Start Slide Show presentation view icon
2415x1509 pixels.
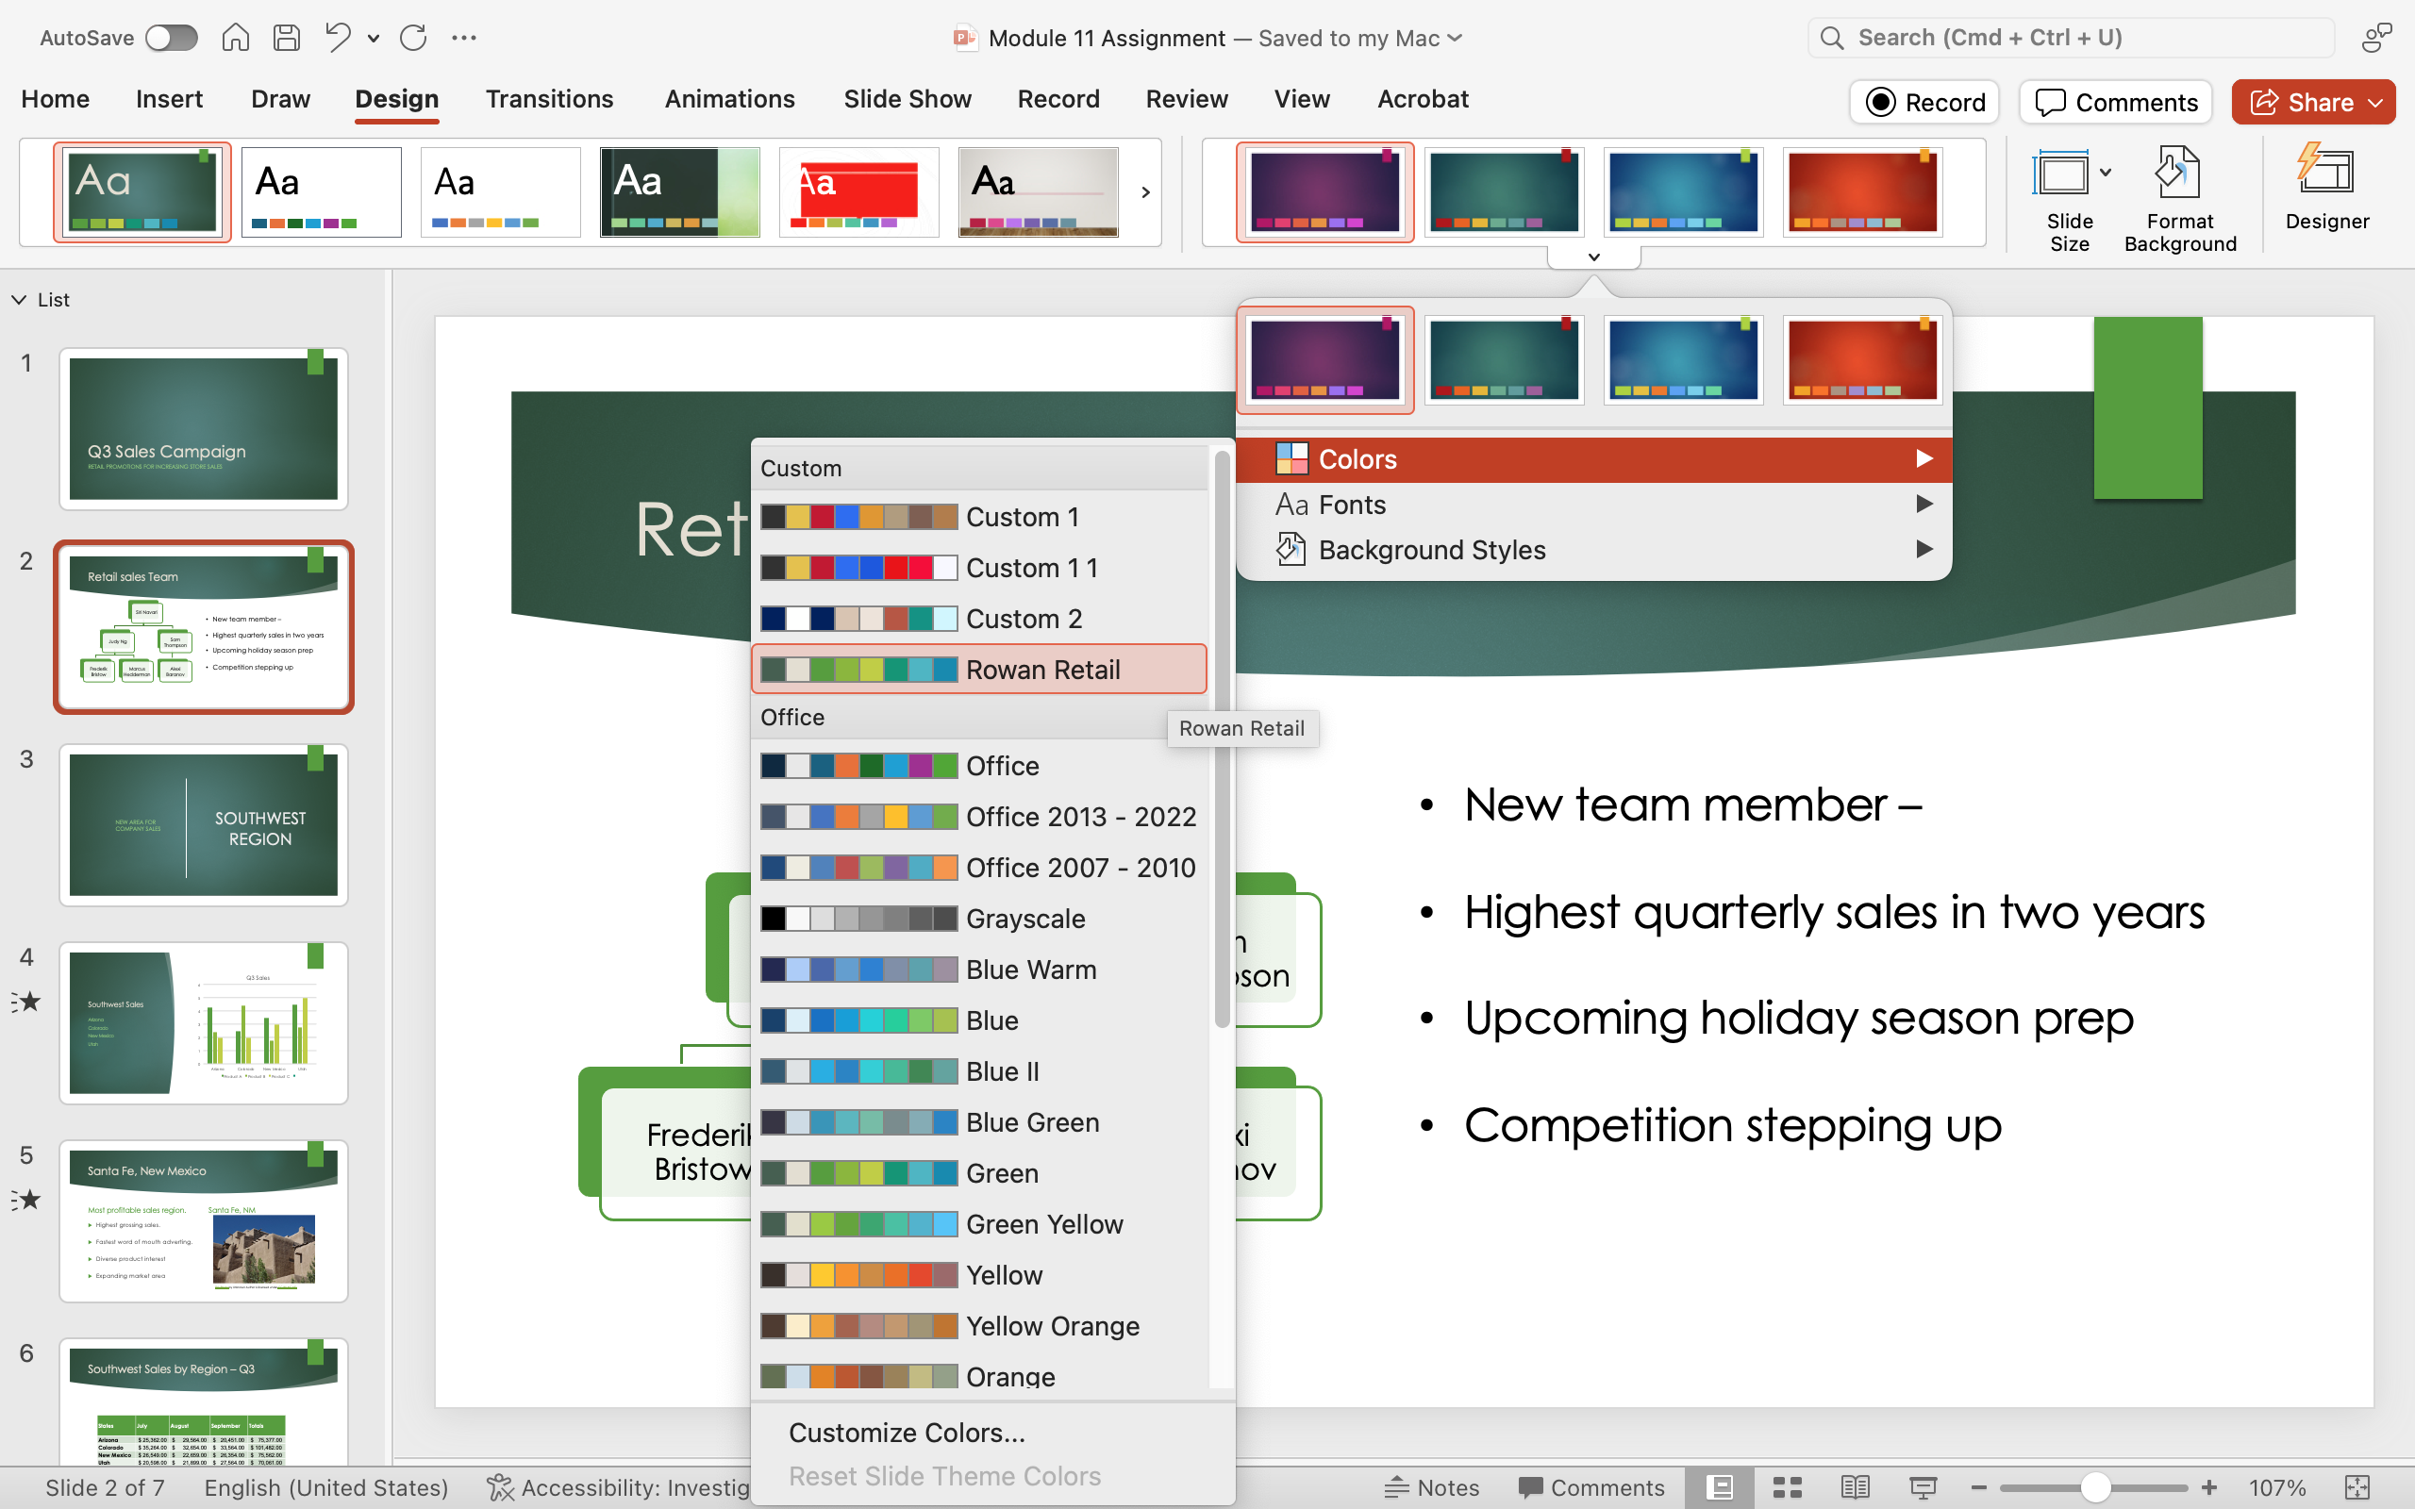pos(1923,1487)
